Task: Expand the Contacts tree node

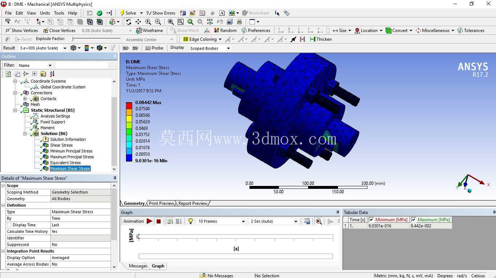Action: pos(25,99)
